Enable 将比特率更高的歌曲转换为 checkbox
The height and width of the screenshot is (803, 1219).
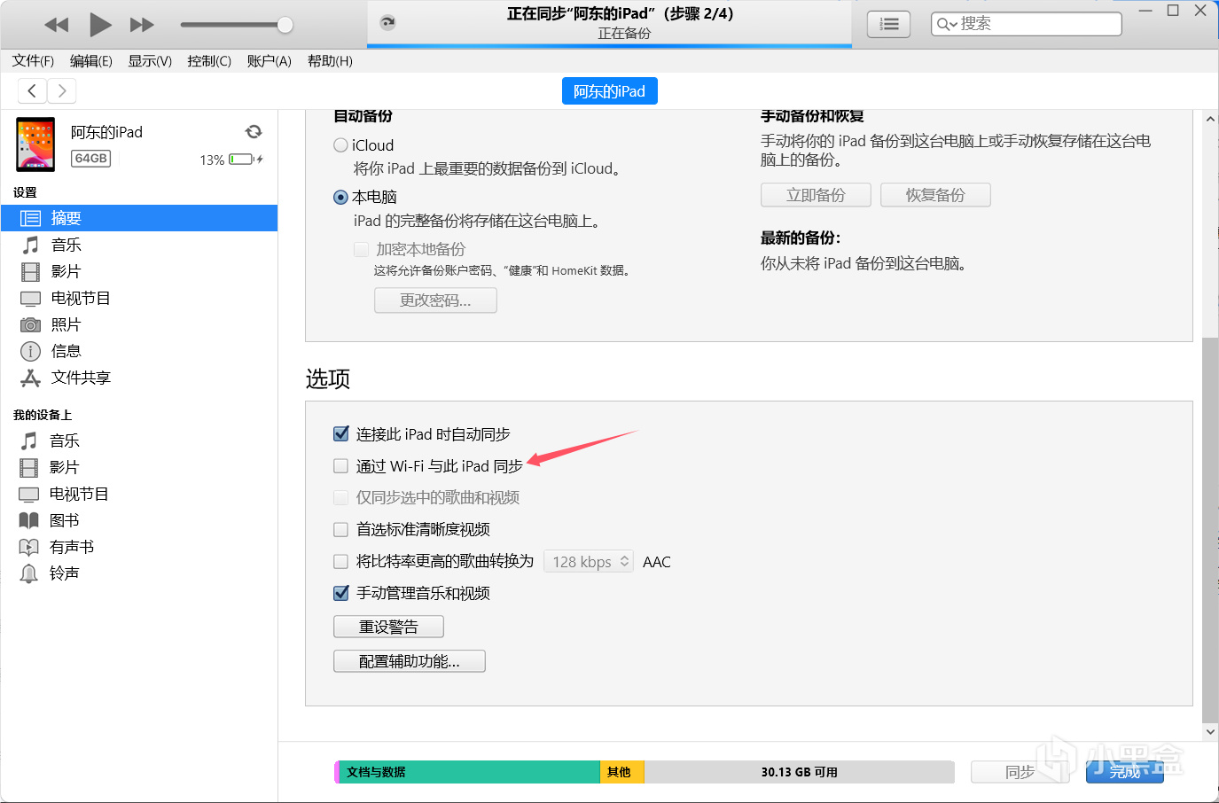(x=340, y=562)
